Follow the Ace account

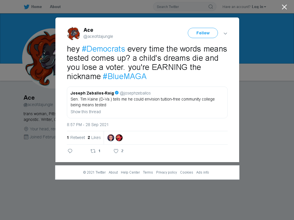203,33
